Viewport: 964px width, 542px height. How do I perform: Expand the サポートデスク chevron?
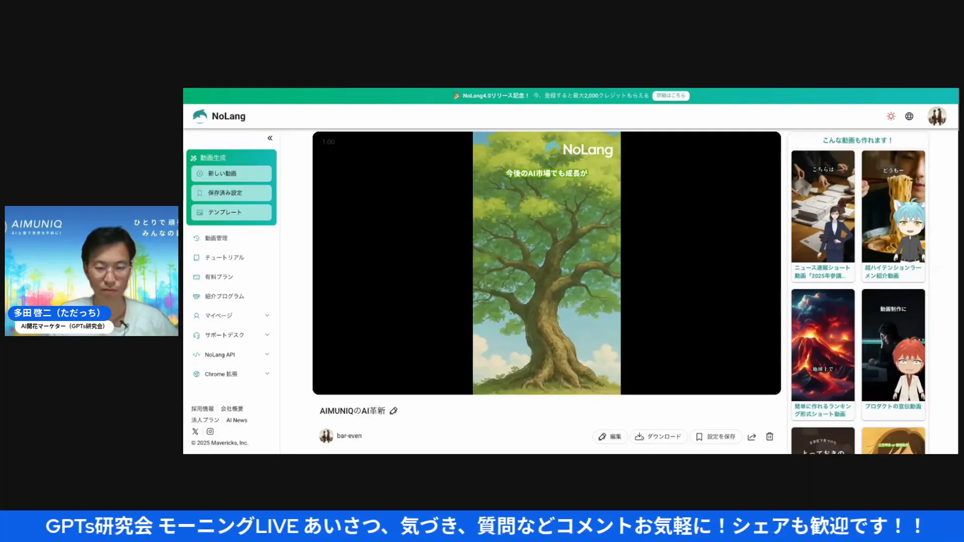point(267,335)
